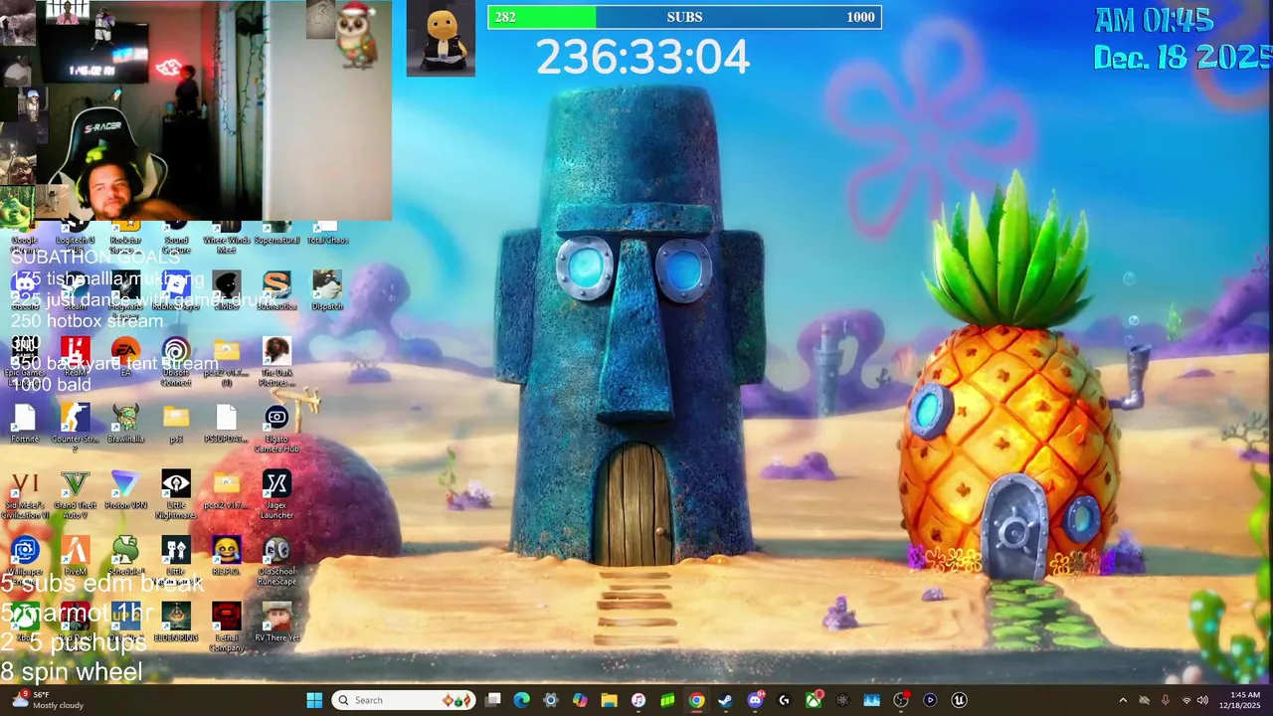Open the weather widget showing 56°F

[x=47, y=700]
